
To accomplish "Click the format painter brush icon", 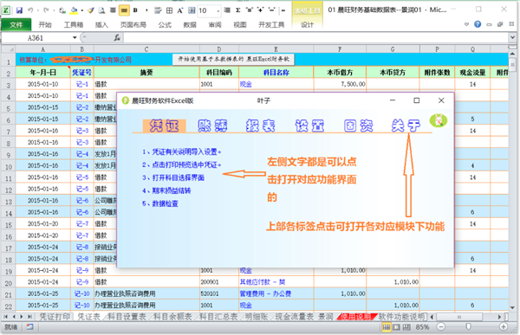I will click(90, 10).
